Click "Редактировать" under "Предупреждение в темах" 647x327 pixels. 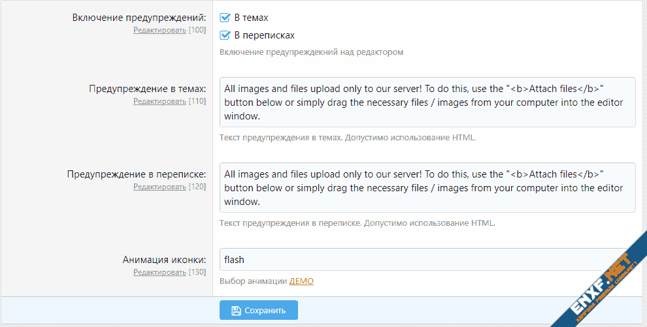tap(159, 101)
